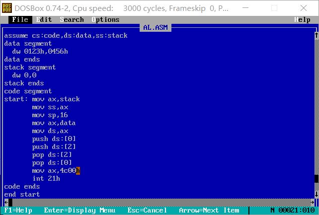The height and width of the screenshot is (215, 319).
Task: Click the 'push ds:[0]' instruction
Action: click(54, 139)
